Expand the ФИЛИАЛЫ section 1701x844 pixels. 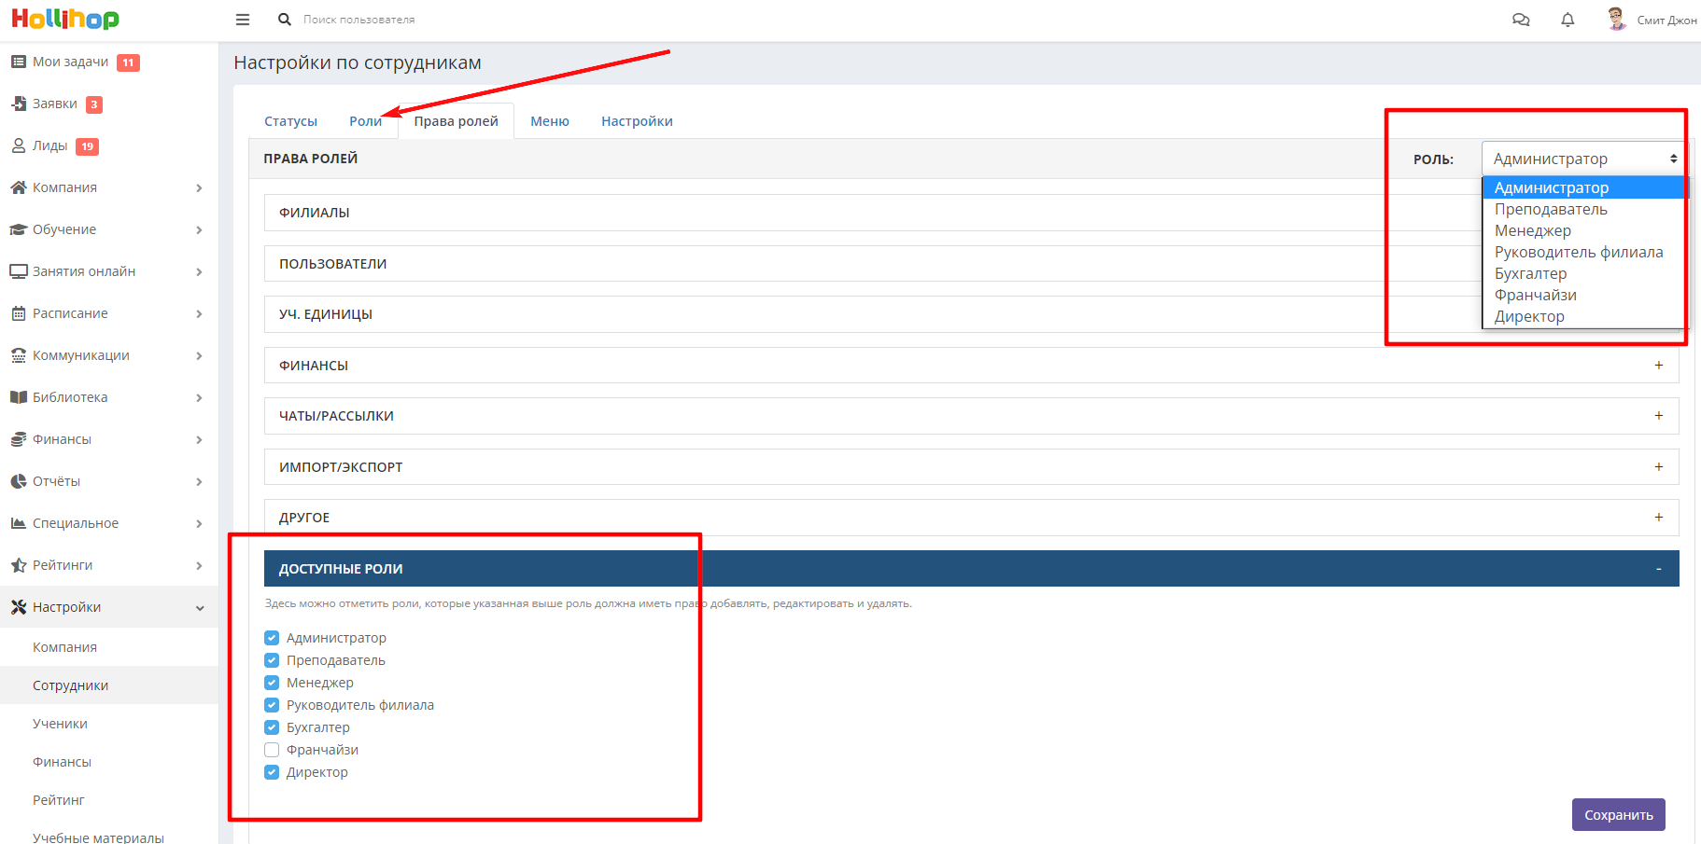[x=971, y=213]
